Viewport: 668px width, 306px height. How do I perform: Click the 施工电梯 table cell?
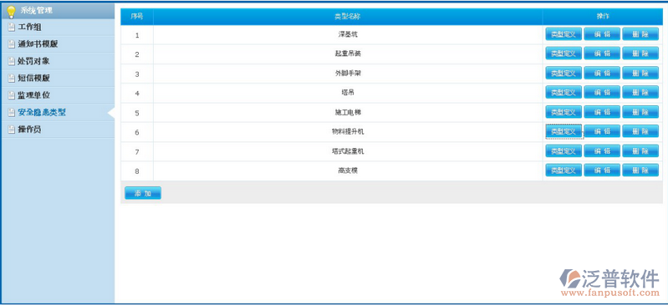[348, 113]
